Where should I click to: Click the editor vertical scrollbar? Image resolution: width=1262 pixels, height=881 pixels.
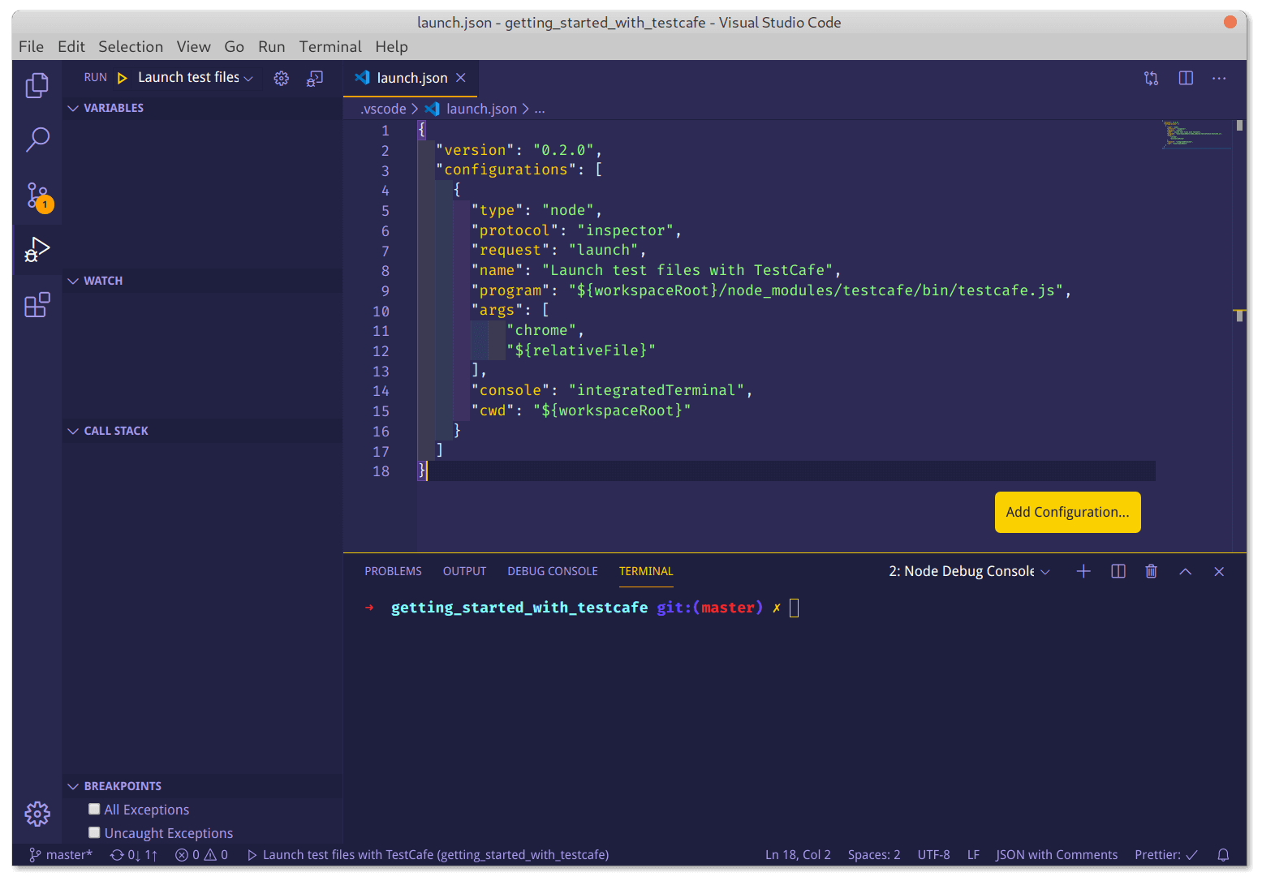coord(1239,336)
